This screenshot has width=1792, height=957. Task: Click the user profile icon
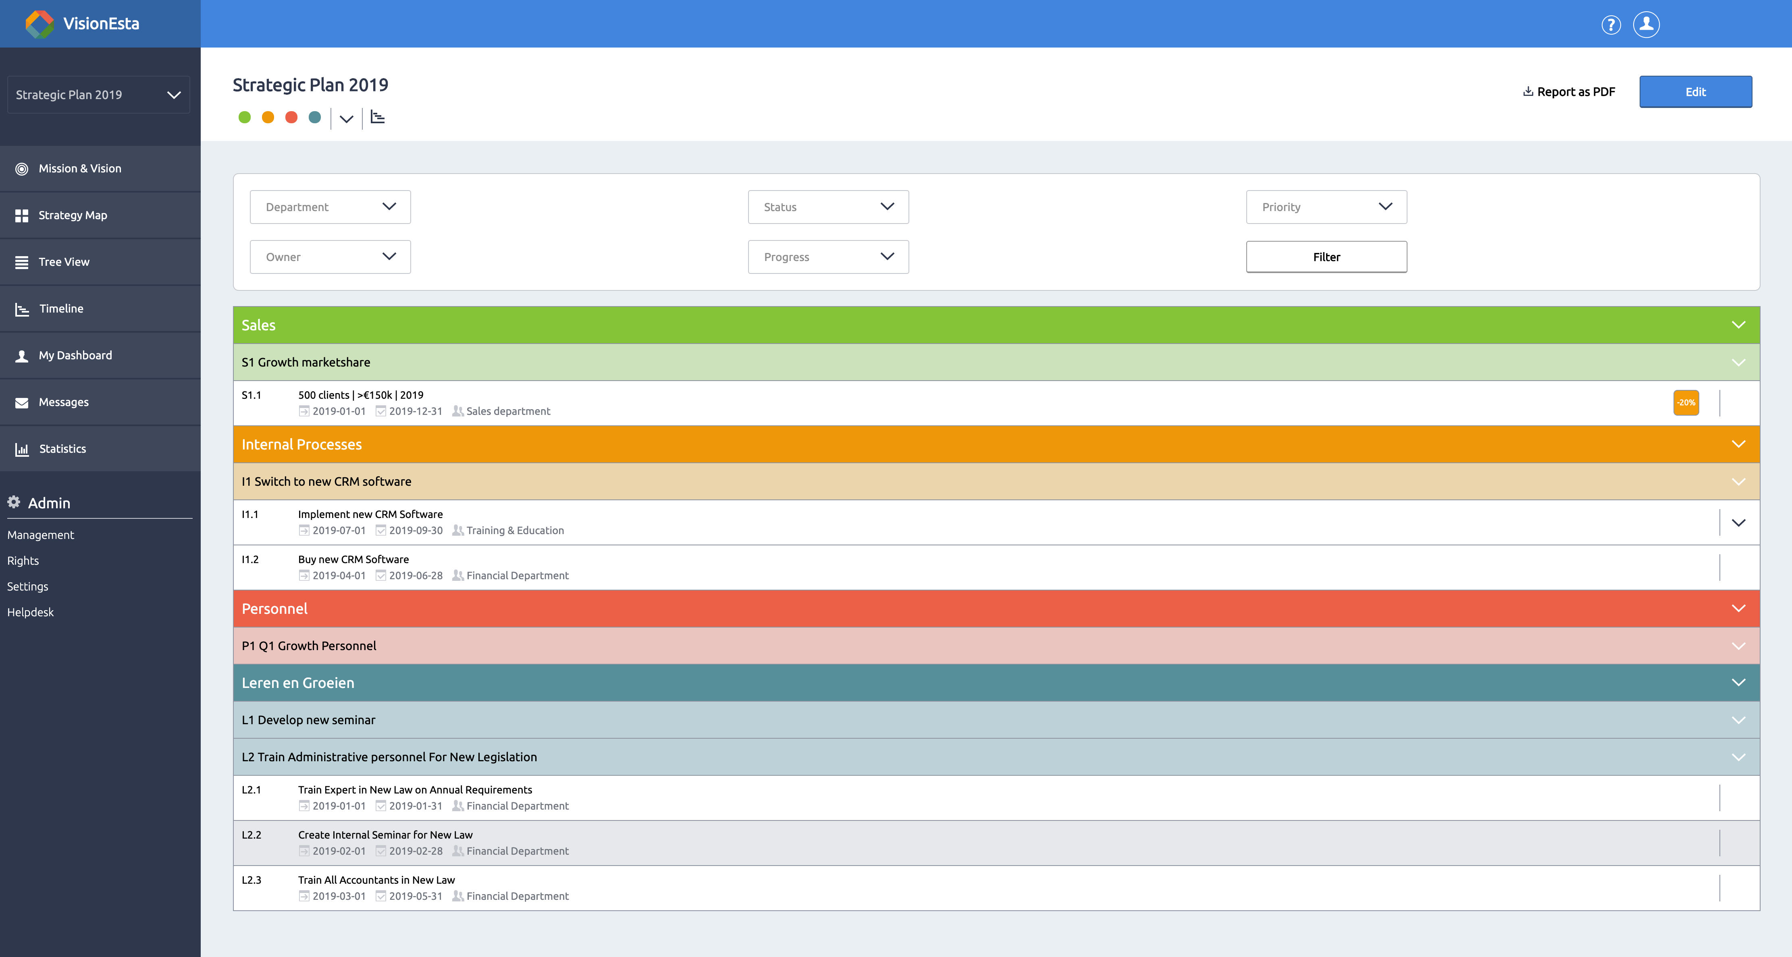[x=1646, y=24]
